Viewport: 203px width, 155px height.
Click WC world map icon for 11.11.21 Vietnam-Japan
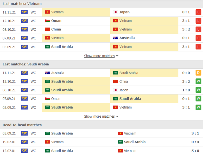(24, 12)
